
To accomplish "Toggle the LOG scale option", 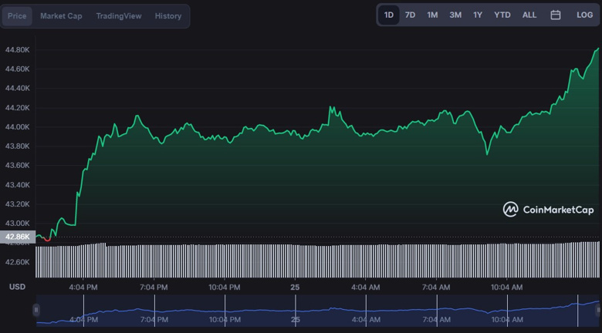I will click(584, 15).
